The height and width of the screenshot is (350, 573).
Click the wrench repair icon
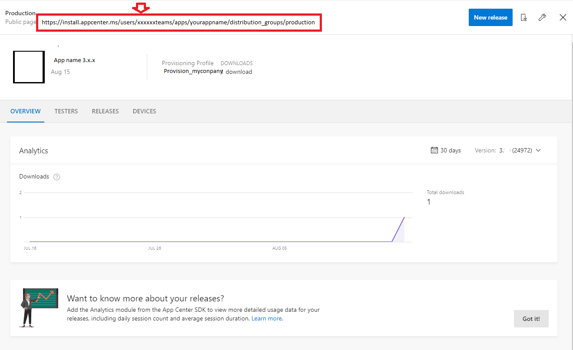coord(542,17)
